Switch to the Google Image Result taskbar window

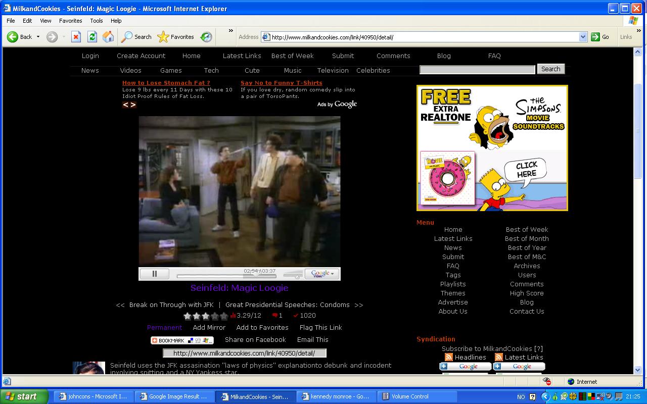(x=174, y=397)
